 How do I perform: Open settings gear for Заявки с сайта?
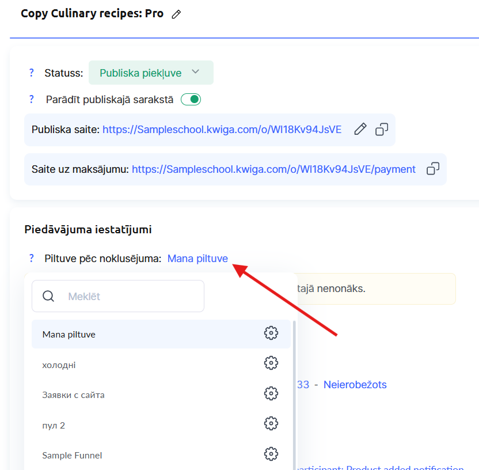(x=271, y=393)
